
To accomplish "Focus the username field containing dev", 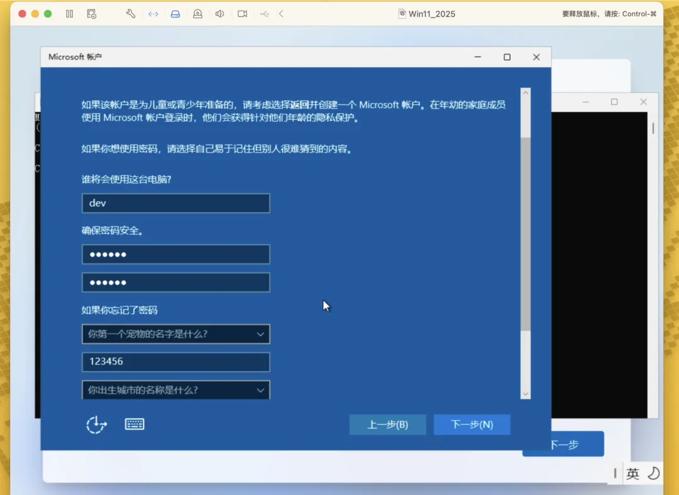I will click(x=176, y=203).
